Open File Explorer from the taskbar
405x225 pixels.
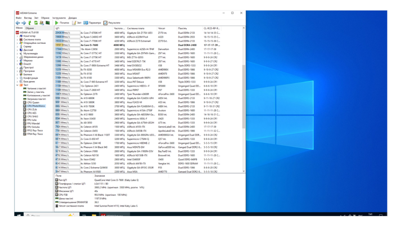[x=94, y=214]
